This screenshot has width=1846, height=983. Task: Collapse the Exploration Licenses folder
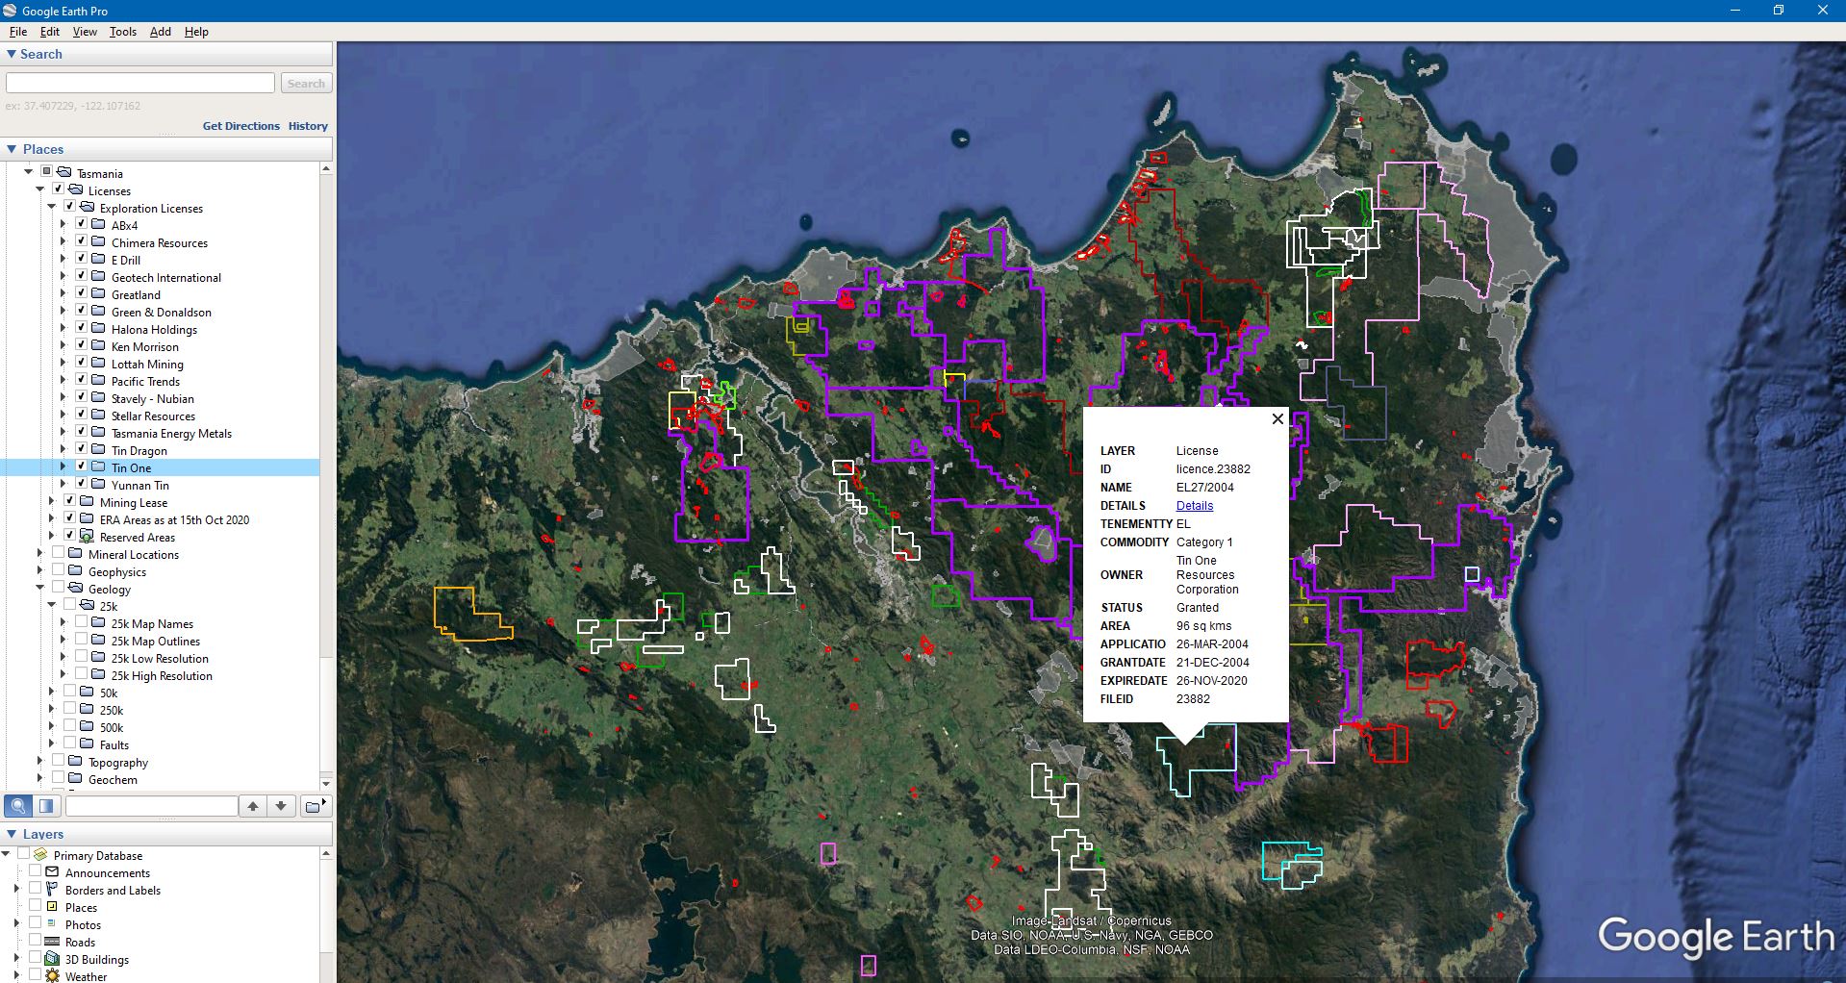click(52, 208)
